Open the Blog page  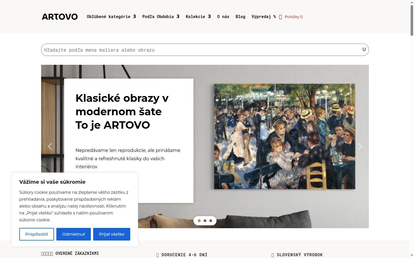(x=240, y=17)
